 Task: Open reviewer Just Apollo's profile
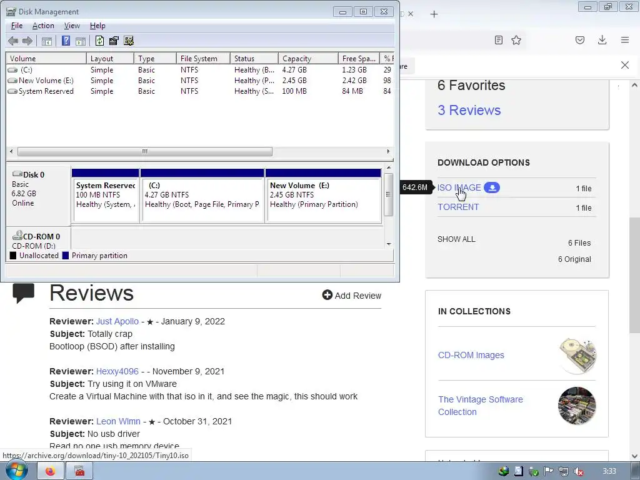point(117,321)
